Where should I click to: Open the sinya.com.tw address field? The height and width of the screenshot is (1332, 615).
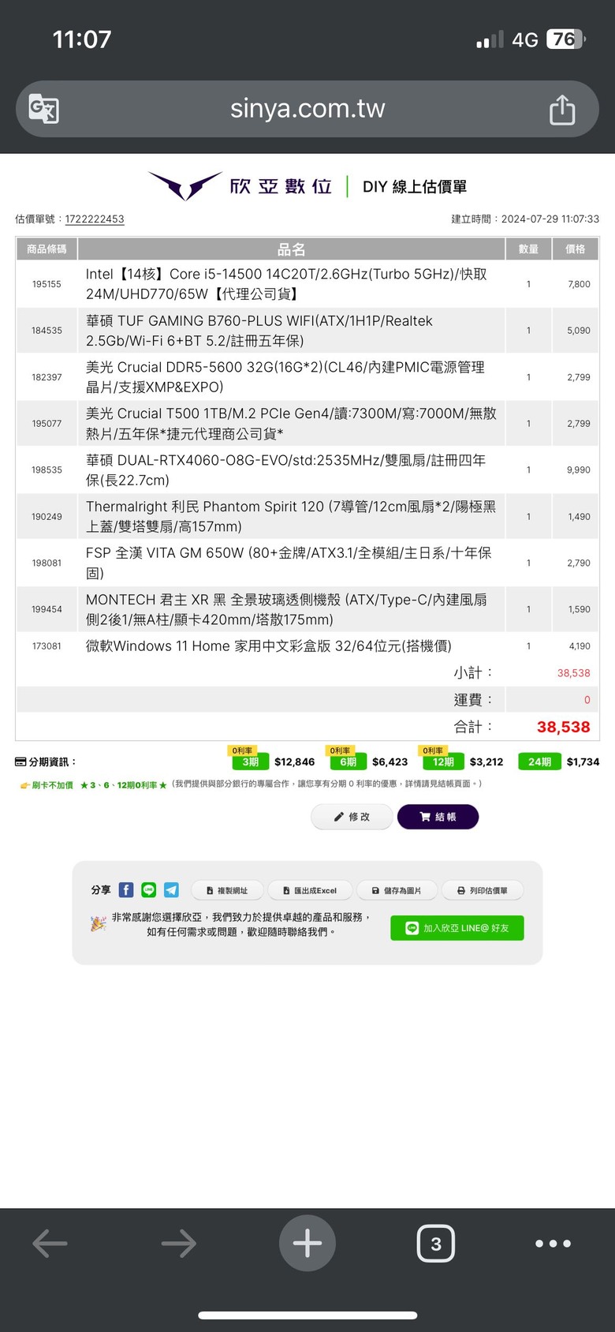tap(307, 109)
